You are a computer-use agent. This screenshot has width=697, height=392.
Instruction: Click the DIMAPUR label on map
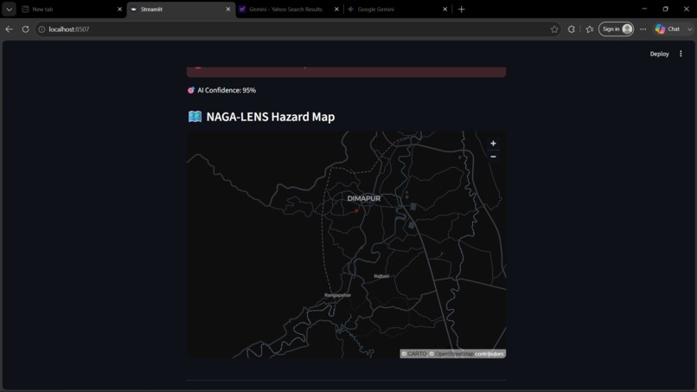click(363, 198)
